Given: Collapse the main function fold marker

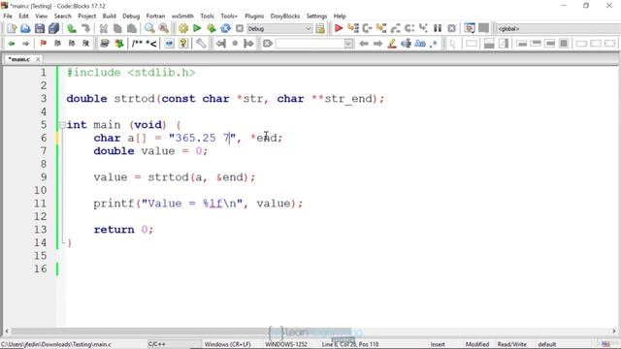Looking at the screenshot, I should pyautogui.click(x=62, y=125).
